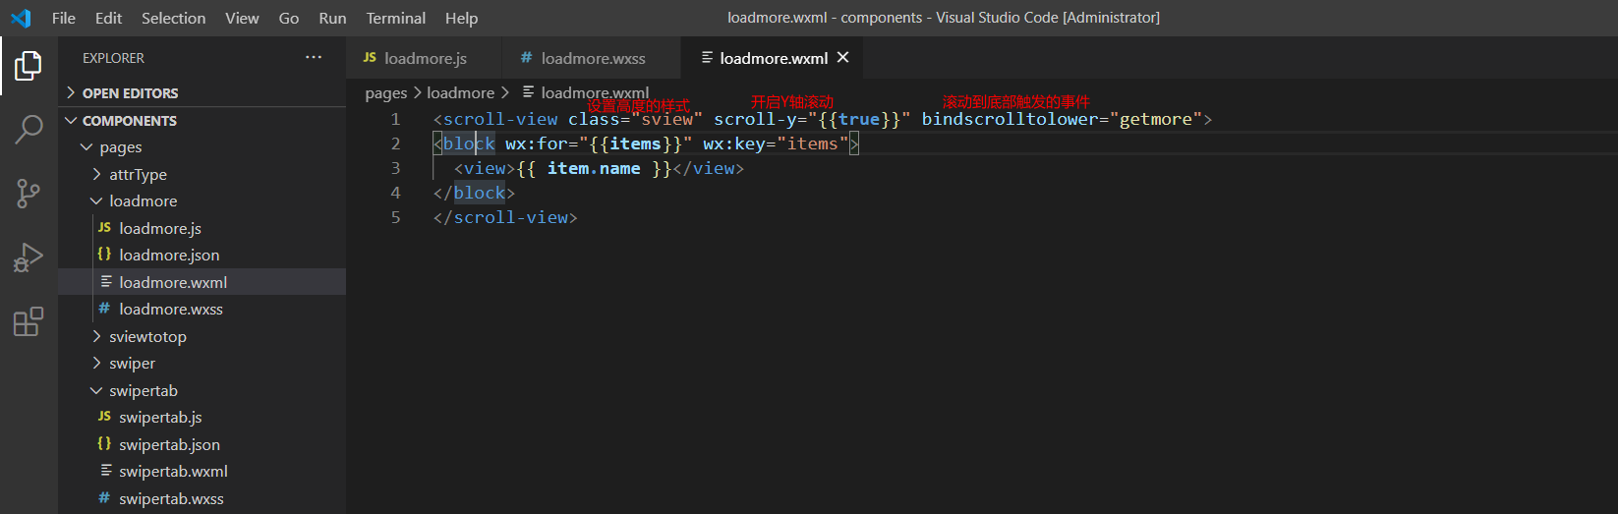
Task: Open the Help menu
Action: tap(461, 18)
